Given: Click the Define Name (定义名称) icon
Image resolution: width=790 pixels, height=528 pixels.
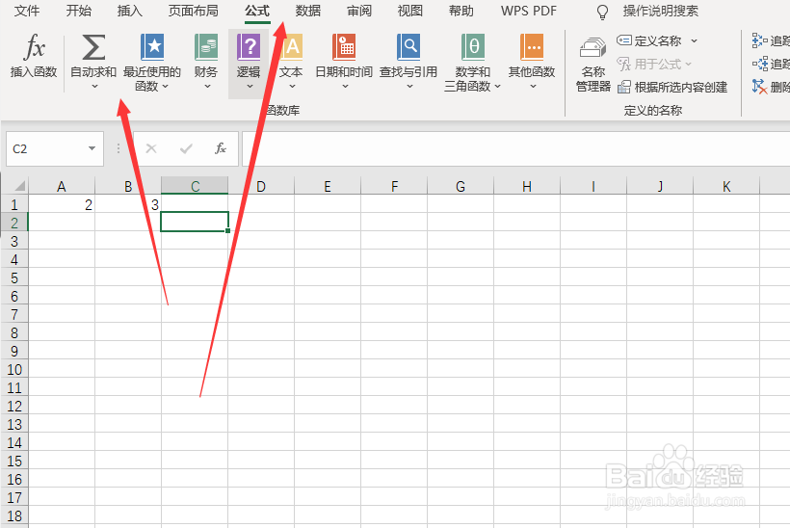Looking at the screenshot, I should pos(624,40).
